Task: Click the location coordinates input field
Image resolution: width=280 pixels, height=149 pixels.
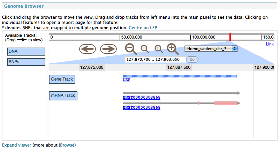Action: (x=156, y=59)
